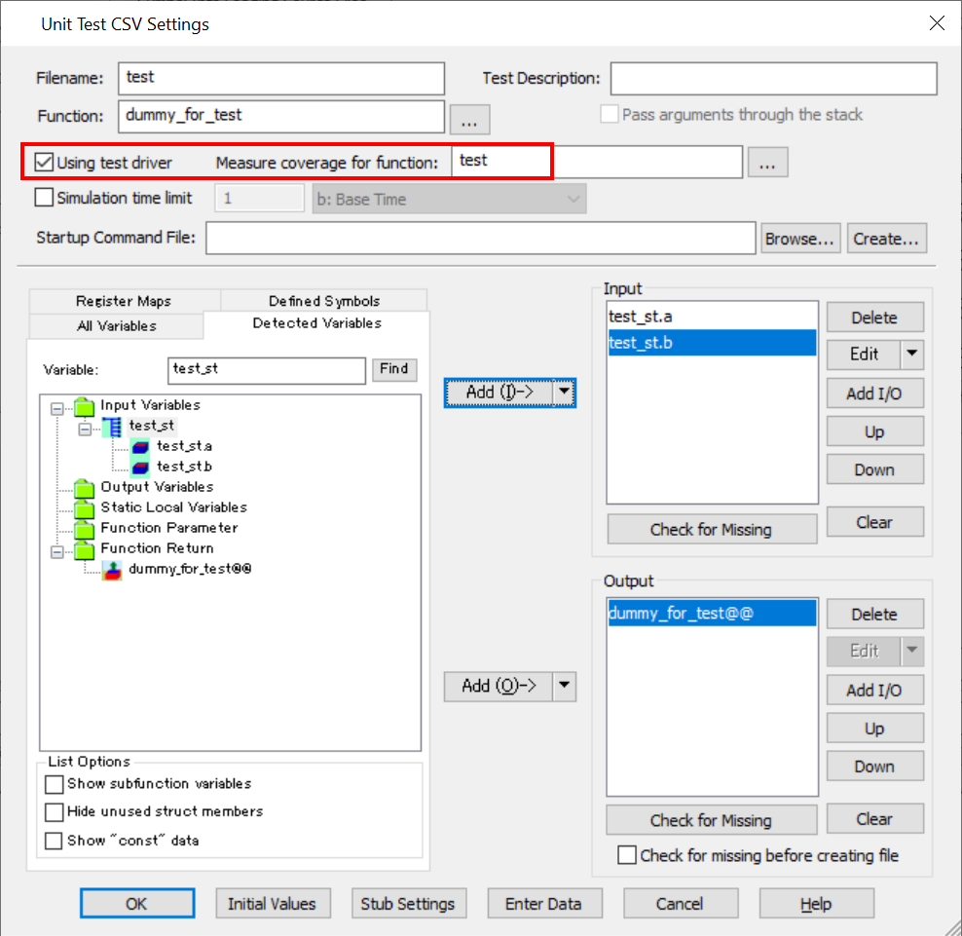Click Clear in the Output section

(x=875, y=819)
